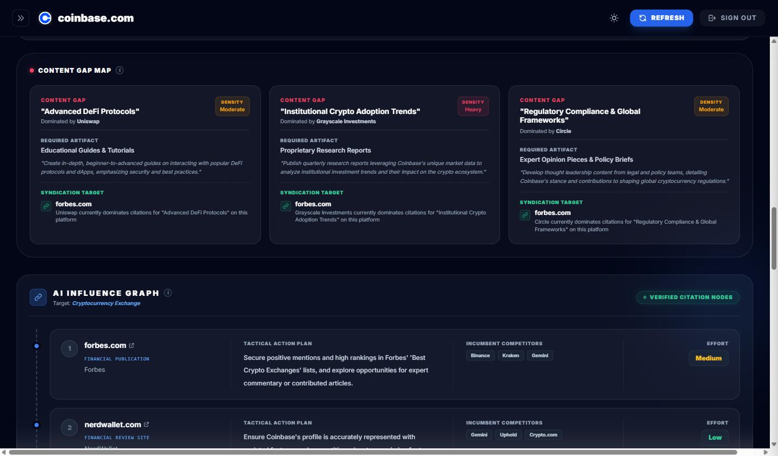Screen dimensions: 778x456
Task: Open Content Gap Map info icon
Action: pyautogui.click(x=120, y=70)
